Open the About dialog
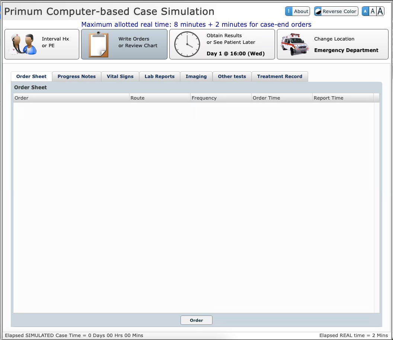 [x=301, y=11]
